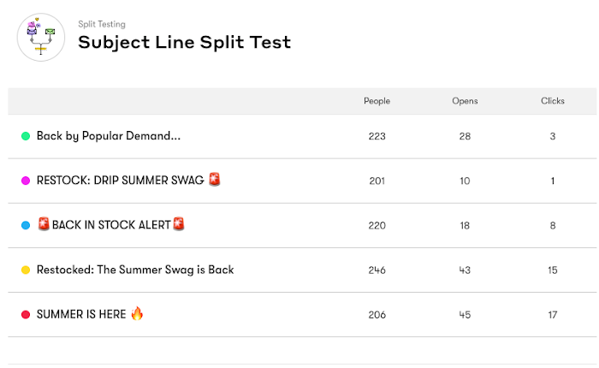
Task: Click the 8 clicks value for BACK IN STOCK ALERT
Action: click(553, 225)
